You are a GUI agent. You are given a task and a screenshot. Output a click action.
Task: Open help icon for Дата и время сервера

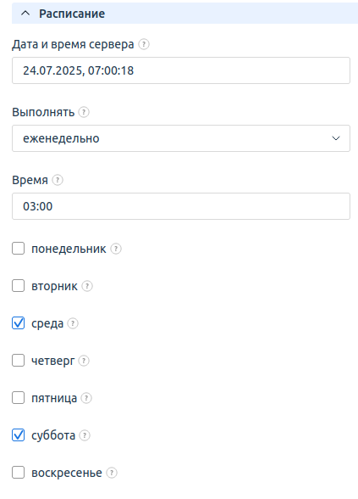click(144, 44)
